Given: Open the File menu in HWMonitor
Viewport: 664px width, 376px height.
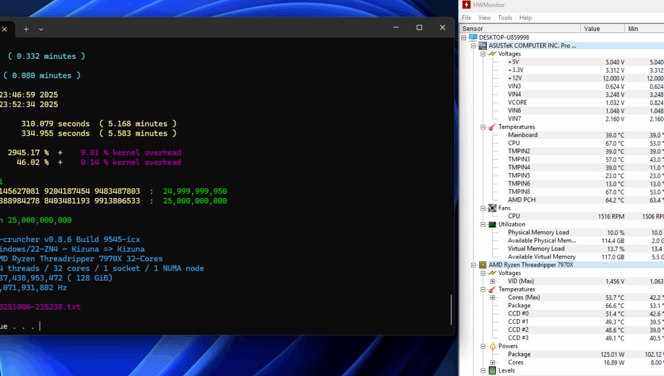Looking at the screenshot, I should 467,18.
